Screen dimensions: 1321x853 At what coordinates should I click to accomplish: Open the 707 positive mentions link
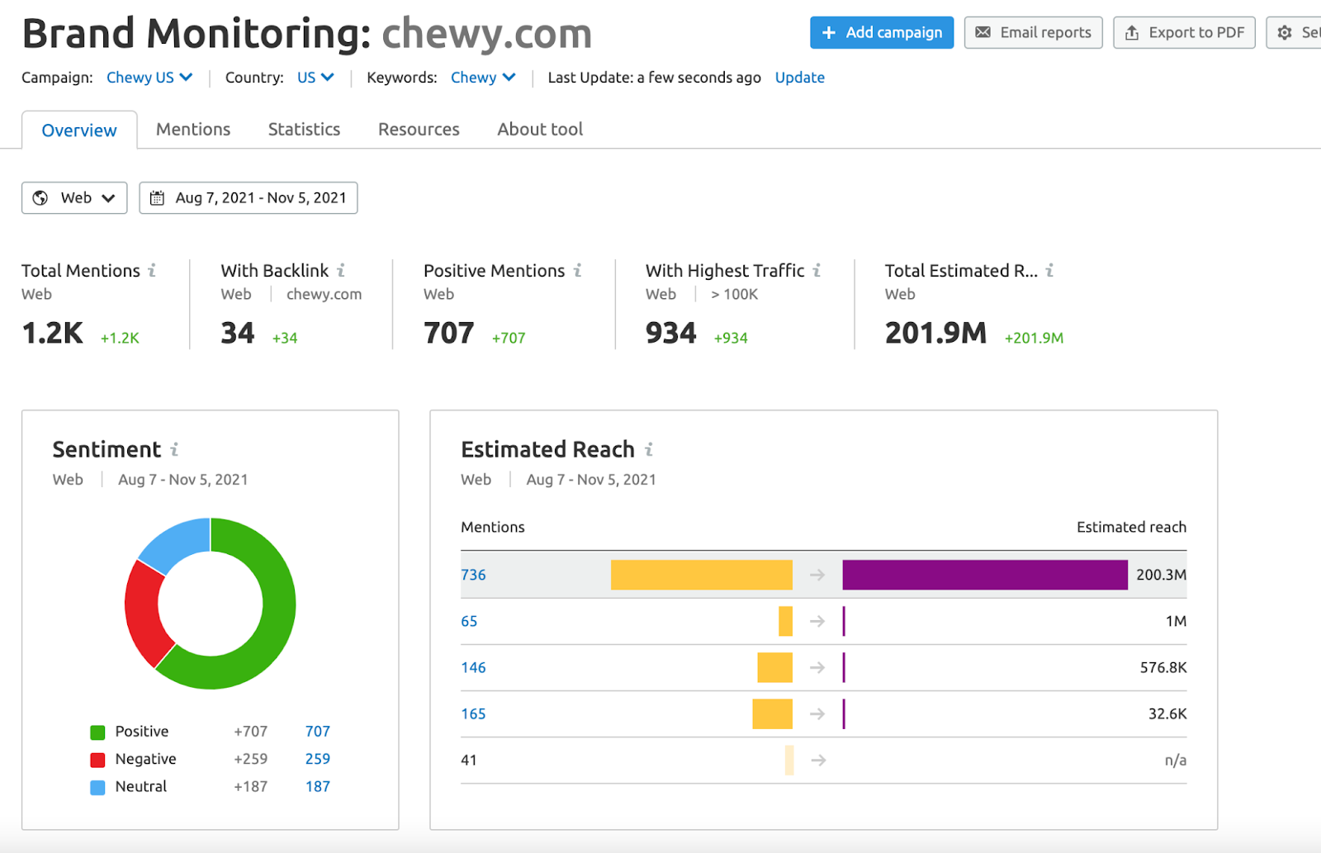tap(317, 732)
